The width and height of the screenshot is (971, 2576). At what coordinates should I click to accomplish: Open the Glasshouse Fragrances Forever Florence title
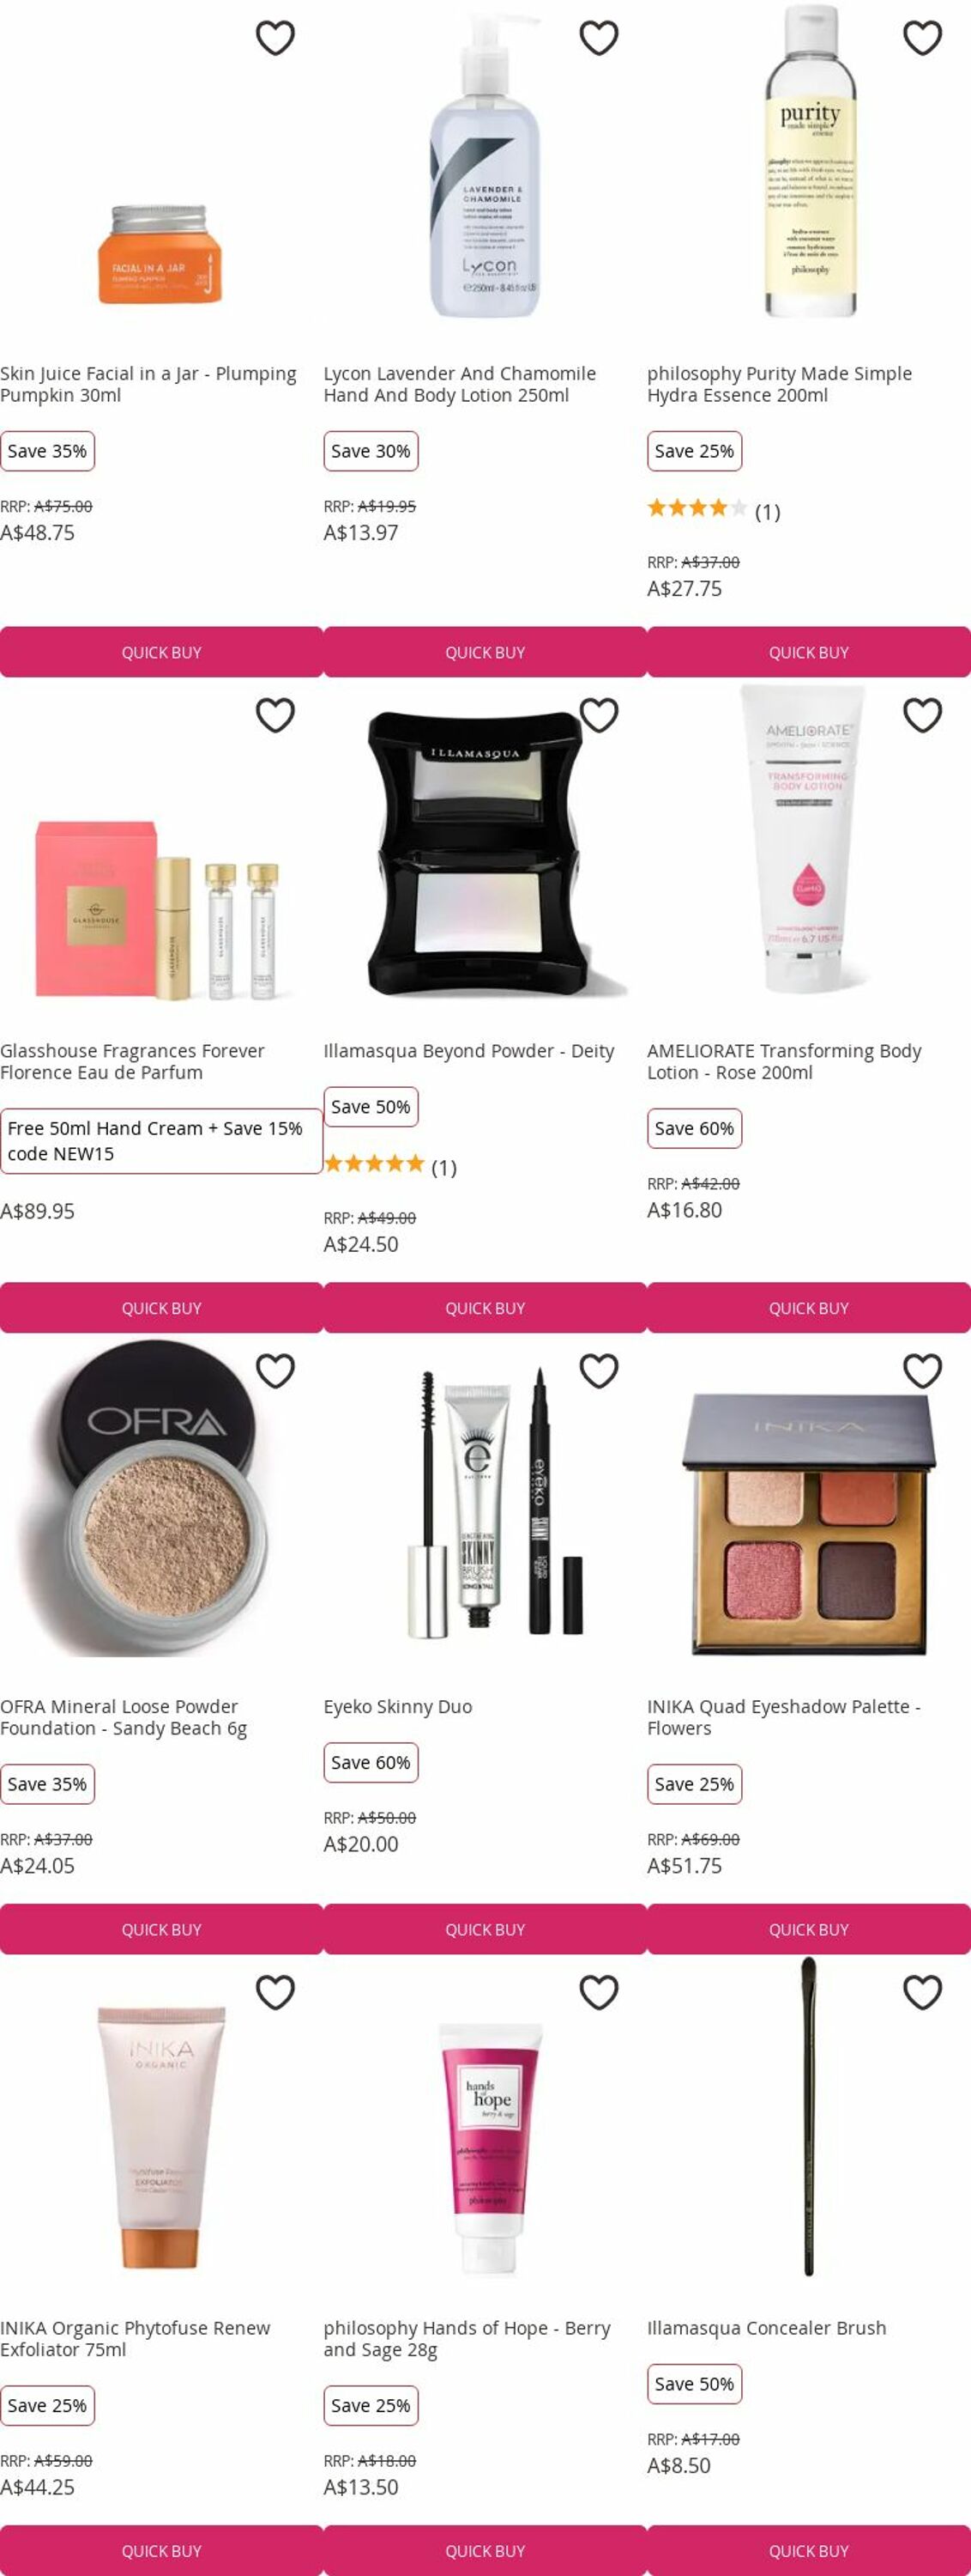tap(133, 1061)
